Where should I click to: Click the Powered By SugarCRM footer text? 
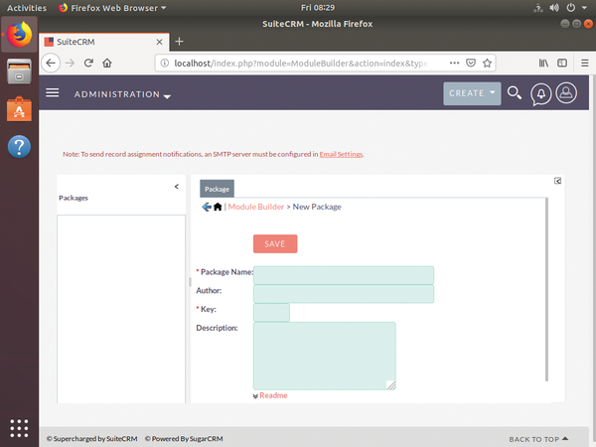point(184,439)
